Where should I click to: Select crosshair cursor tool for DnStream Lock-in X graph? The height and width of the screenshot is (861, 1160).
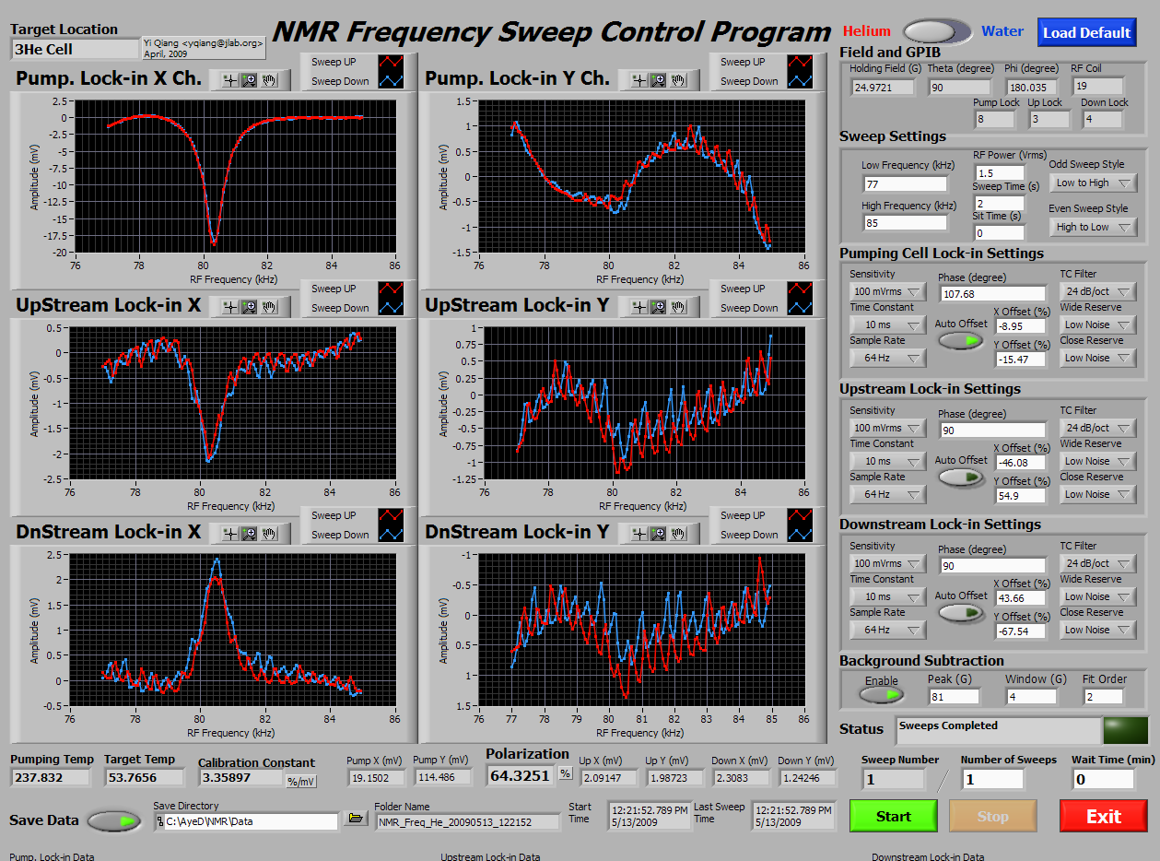pyautogui.click(x=230, y=533)
